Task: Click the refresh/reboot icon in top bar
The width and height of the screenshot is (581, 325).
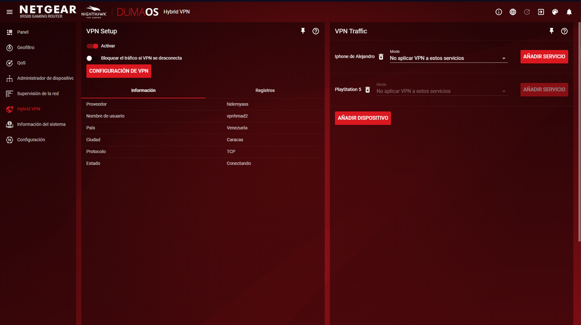Action: pyautogui.click(x=527, y=12)
